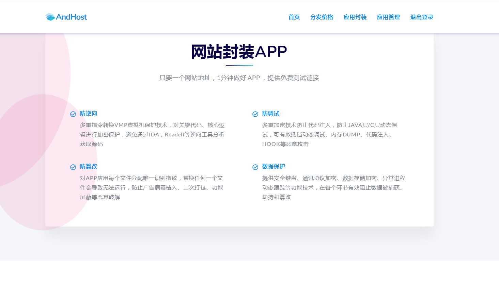
Task: Click the checkmark icon beside 防逆向
Action: [73, 114]
